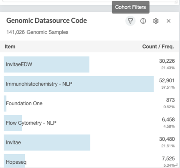180x168 pixels.
Task: Click the 6,458 Flow Cytometry count
Action: (x=168, y=120)
